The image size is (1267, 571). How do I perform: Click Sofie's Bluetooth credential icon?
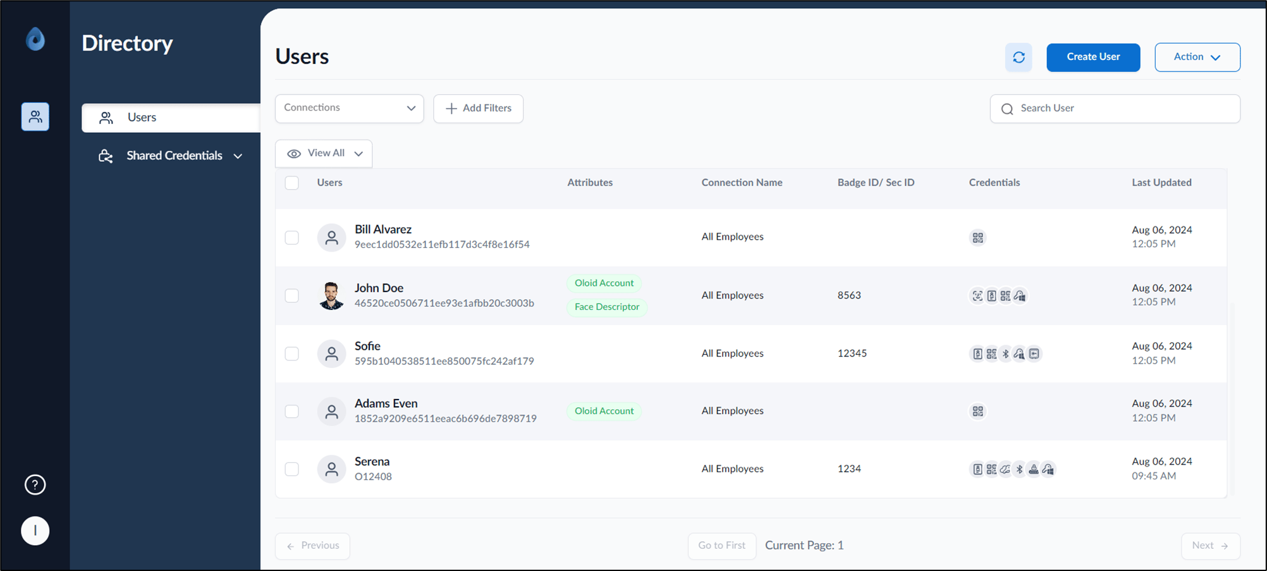coord(1006,354)
